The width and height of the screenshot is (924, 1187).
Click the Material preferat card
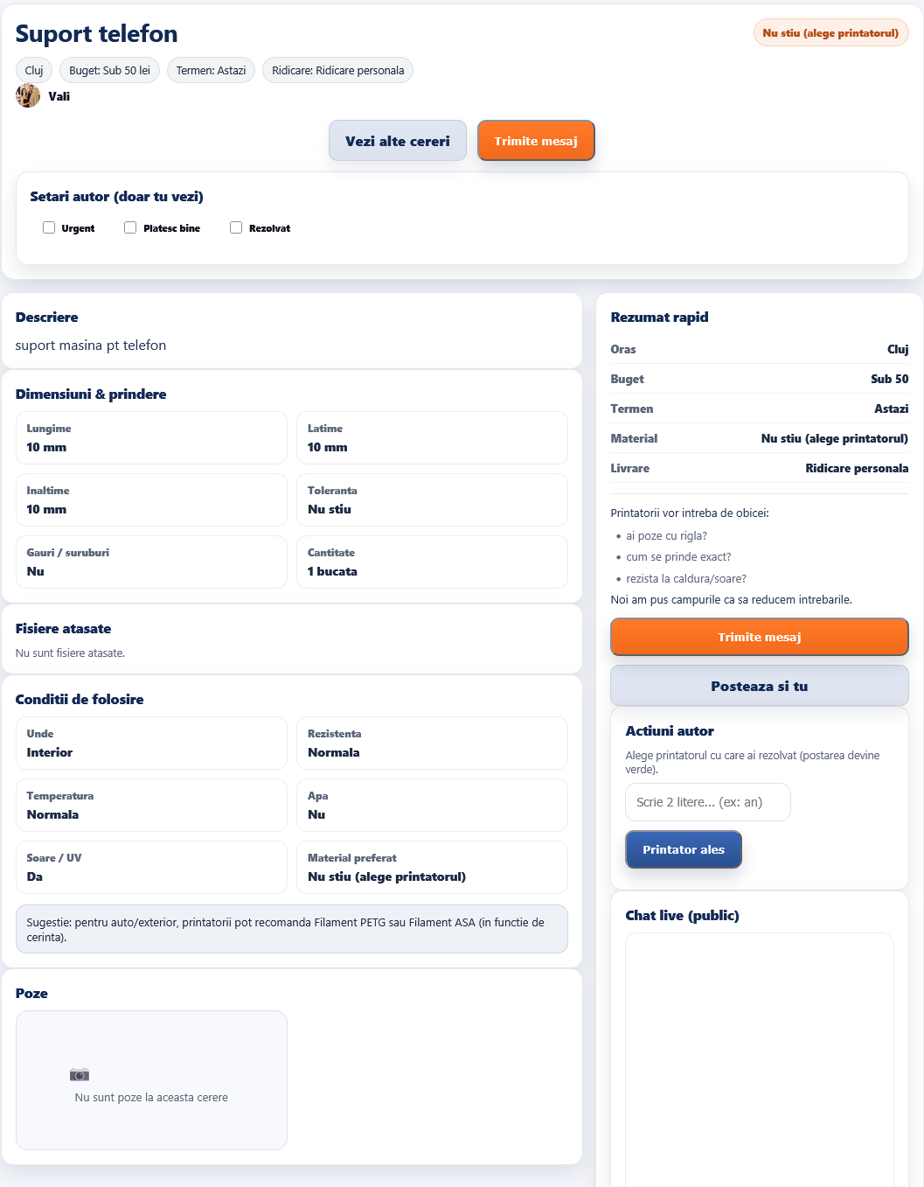432,867
